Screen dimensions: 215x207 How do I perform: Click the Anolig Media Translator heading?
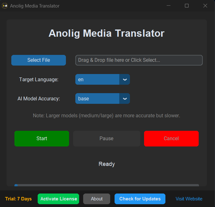(x=106, y=33)
